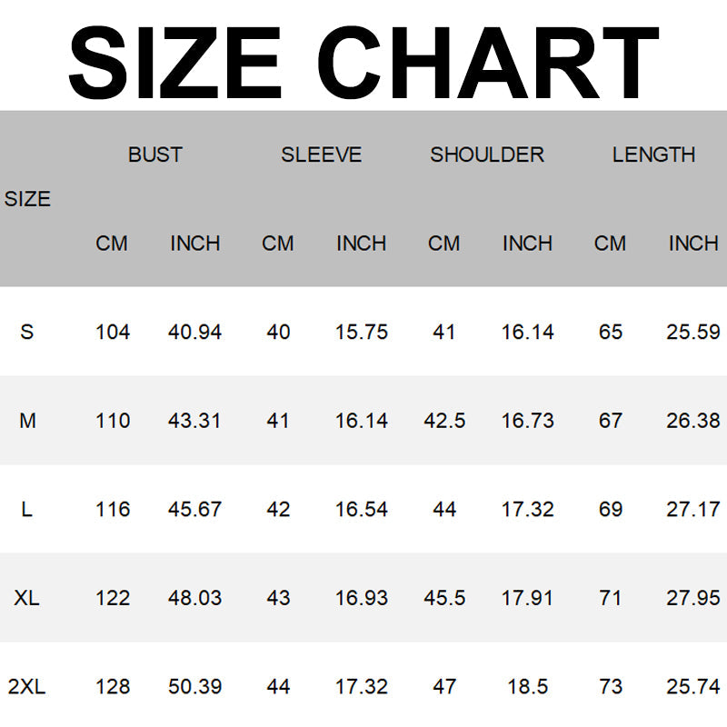Image resolution: width=727 pixels, height=727 pixels.
Task: Click the 104 bust value for size S
Action: coord(112,332)
